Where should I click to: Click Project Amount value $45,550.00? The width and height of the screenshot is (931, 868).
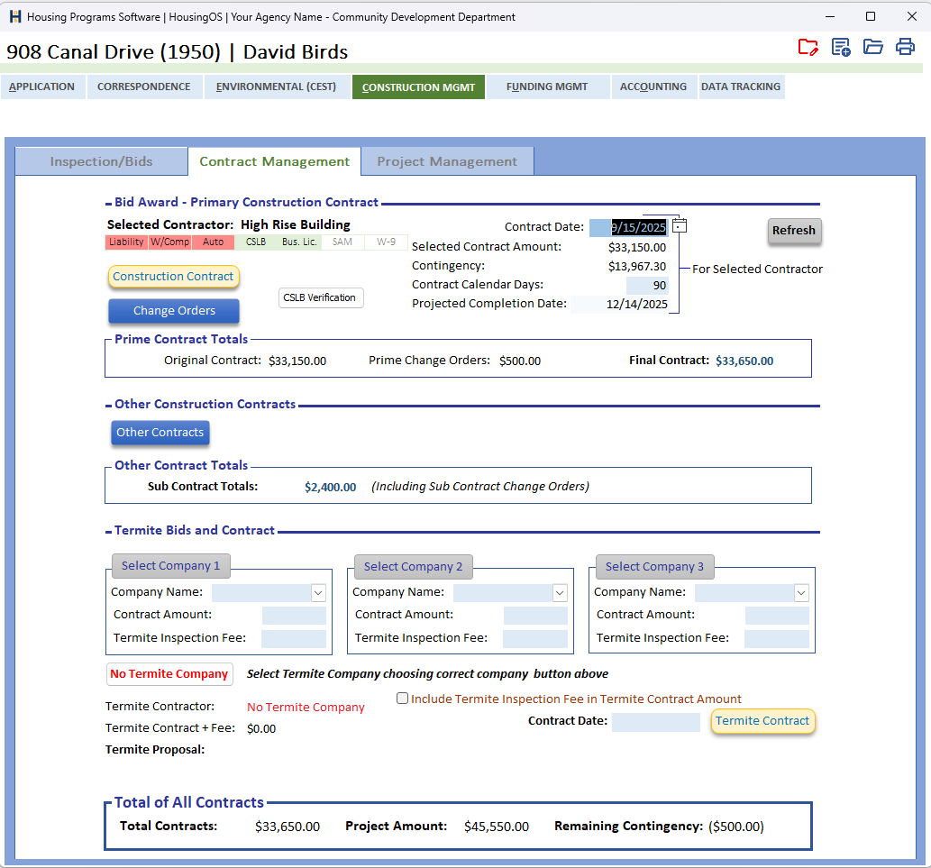pos(497,827)
